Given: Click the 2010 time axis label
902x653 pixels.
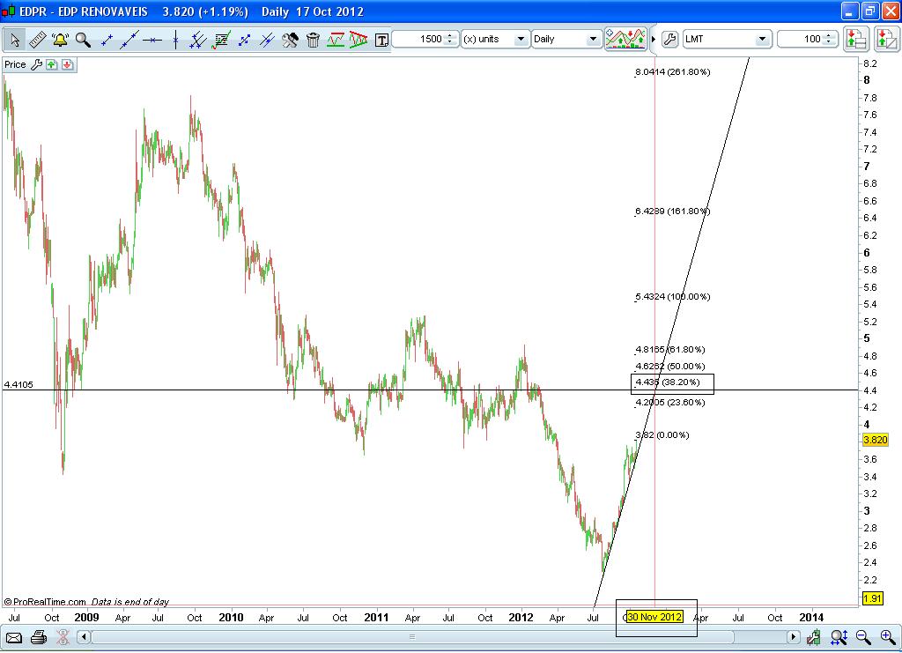Looking at the screenshot, I should point(231,618).
